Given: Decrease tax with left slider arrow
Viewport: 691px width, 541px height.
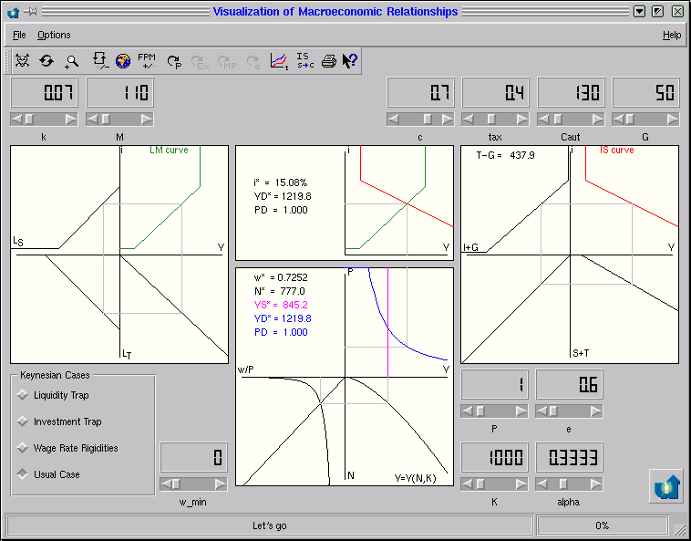Looking at the screenshot, I should [468, 119].
